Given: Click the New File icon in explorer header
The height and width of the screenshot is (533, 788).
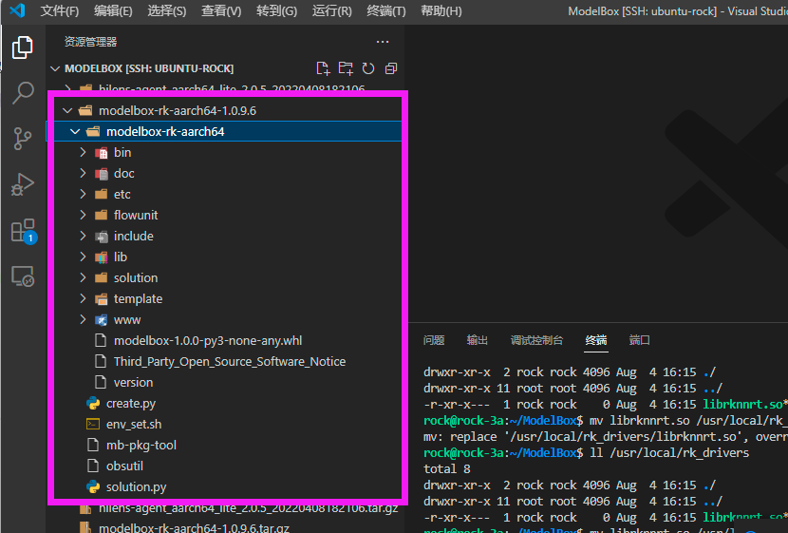Looking at the screenshot, I should coord(323,68).
